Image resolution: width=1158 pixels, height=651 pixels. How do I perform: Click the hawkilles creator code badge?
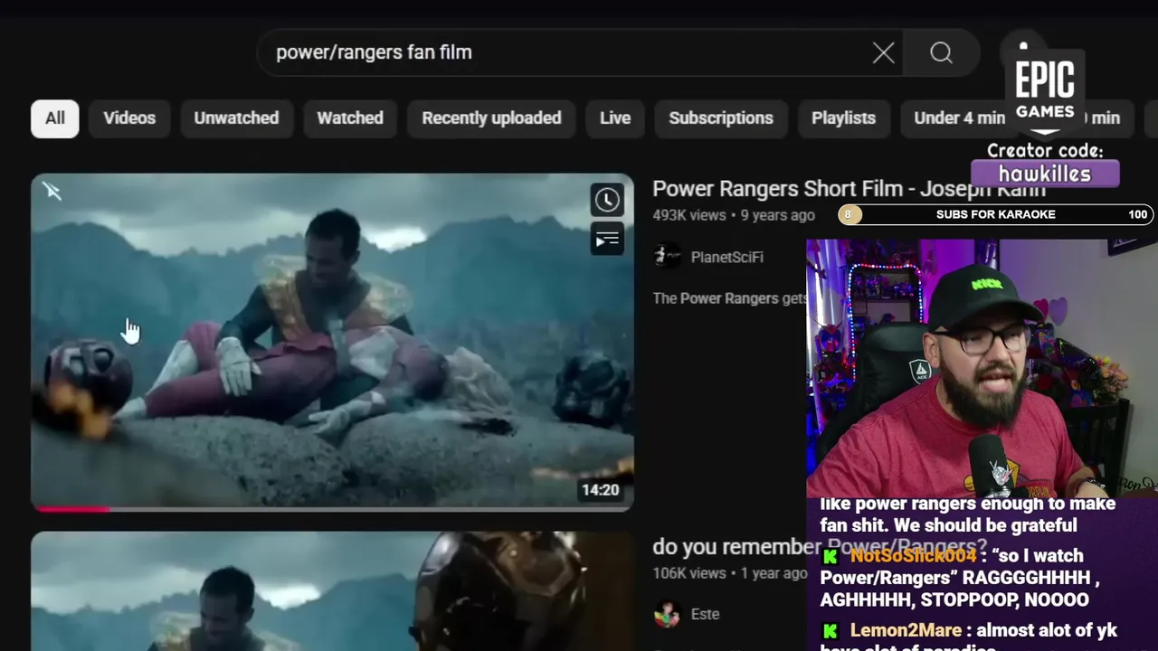1045,174
